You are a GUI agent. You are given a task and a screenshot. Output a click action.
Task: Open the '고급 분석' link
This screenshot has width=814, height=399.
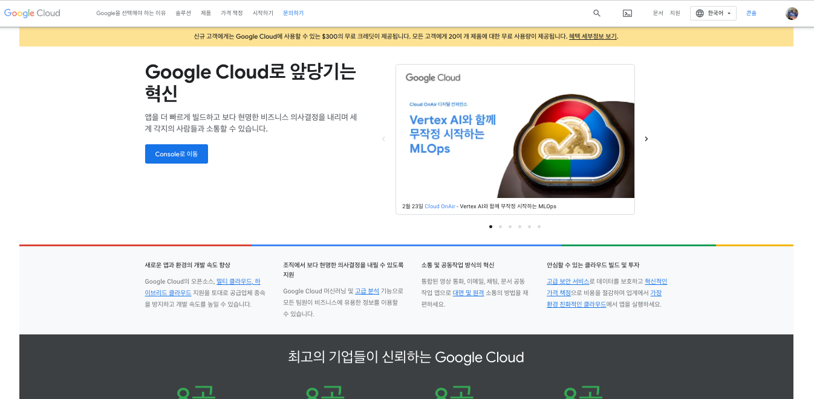click(367, 292)
